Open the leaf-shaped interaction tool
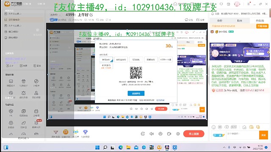This screenshot has width=271, height=152. click(x=24, y=125)
